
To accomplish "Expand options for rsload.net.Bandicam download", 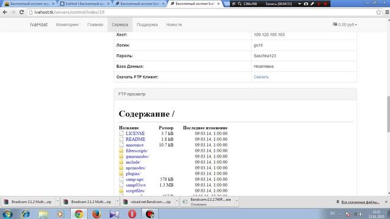I will (x=177, y=201).
